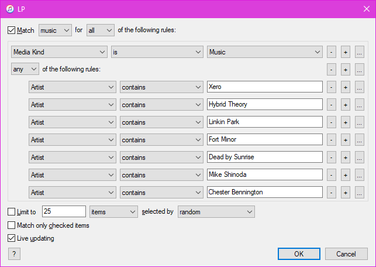Viewport: 376px width, 267px height.
Task: Click ellipsis button on Xero row
Action: (x=360, y=87)
